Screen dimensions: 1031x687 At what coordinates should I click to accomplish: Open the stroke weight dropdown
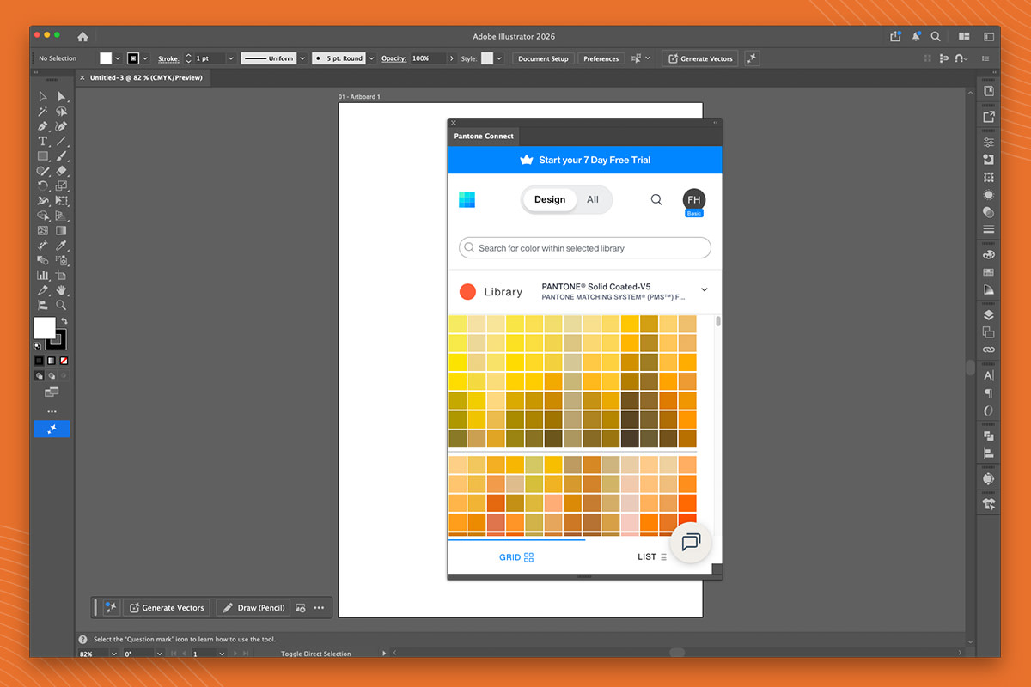(231, 58)
